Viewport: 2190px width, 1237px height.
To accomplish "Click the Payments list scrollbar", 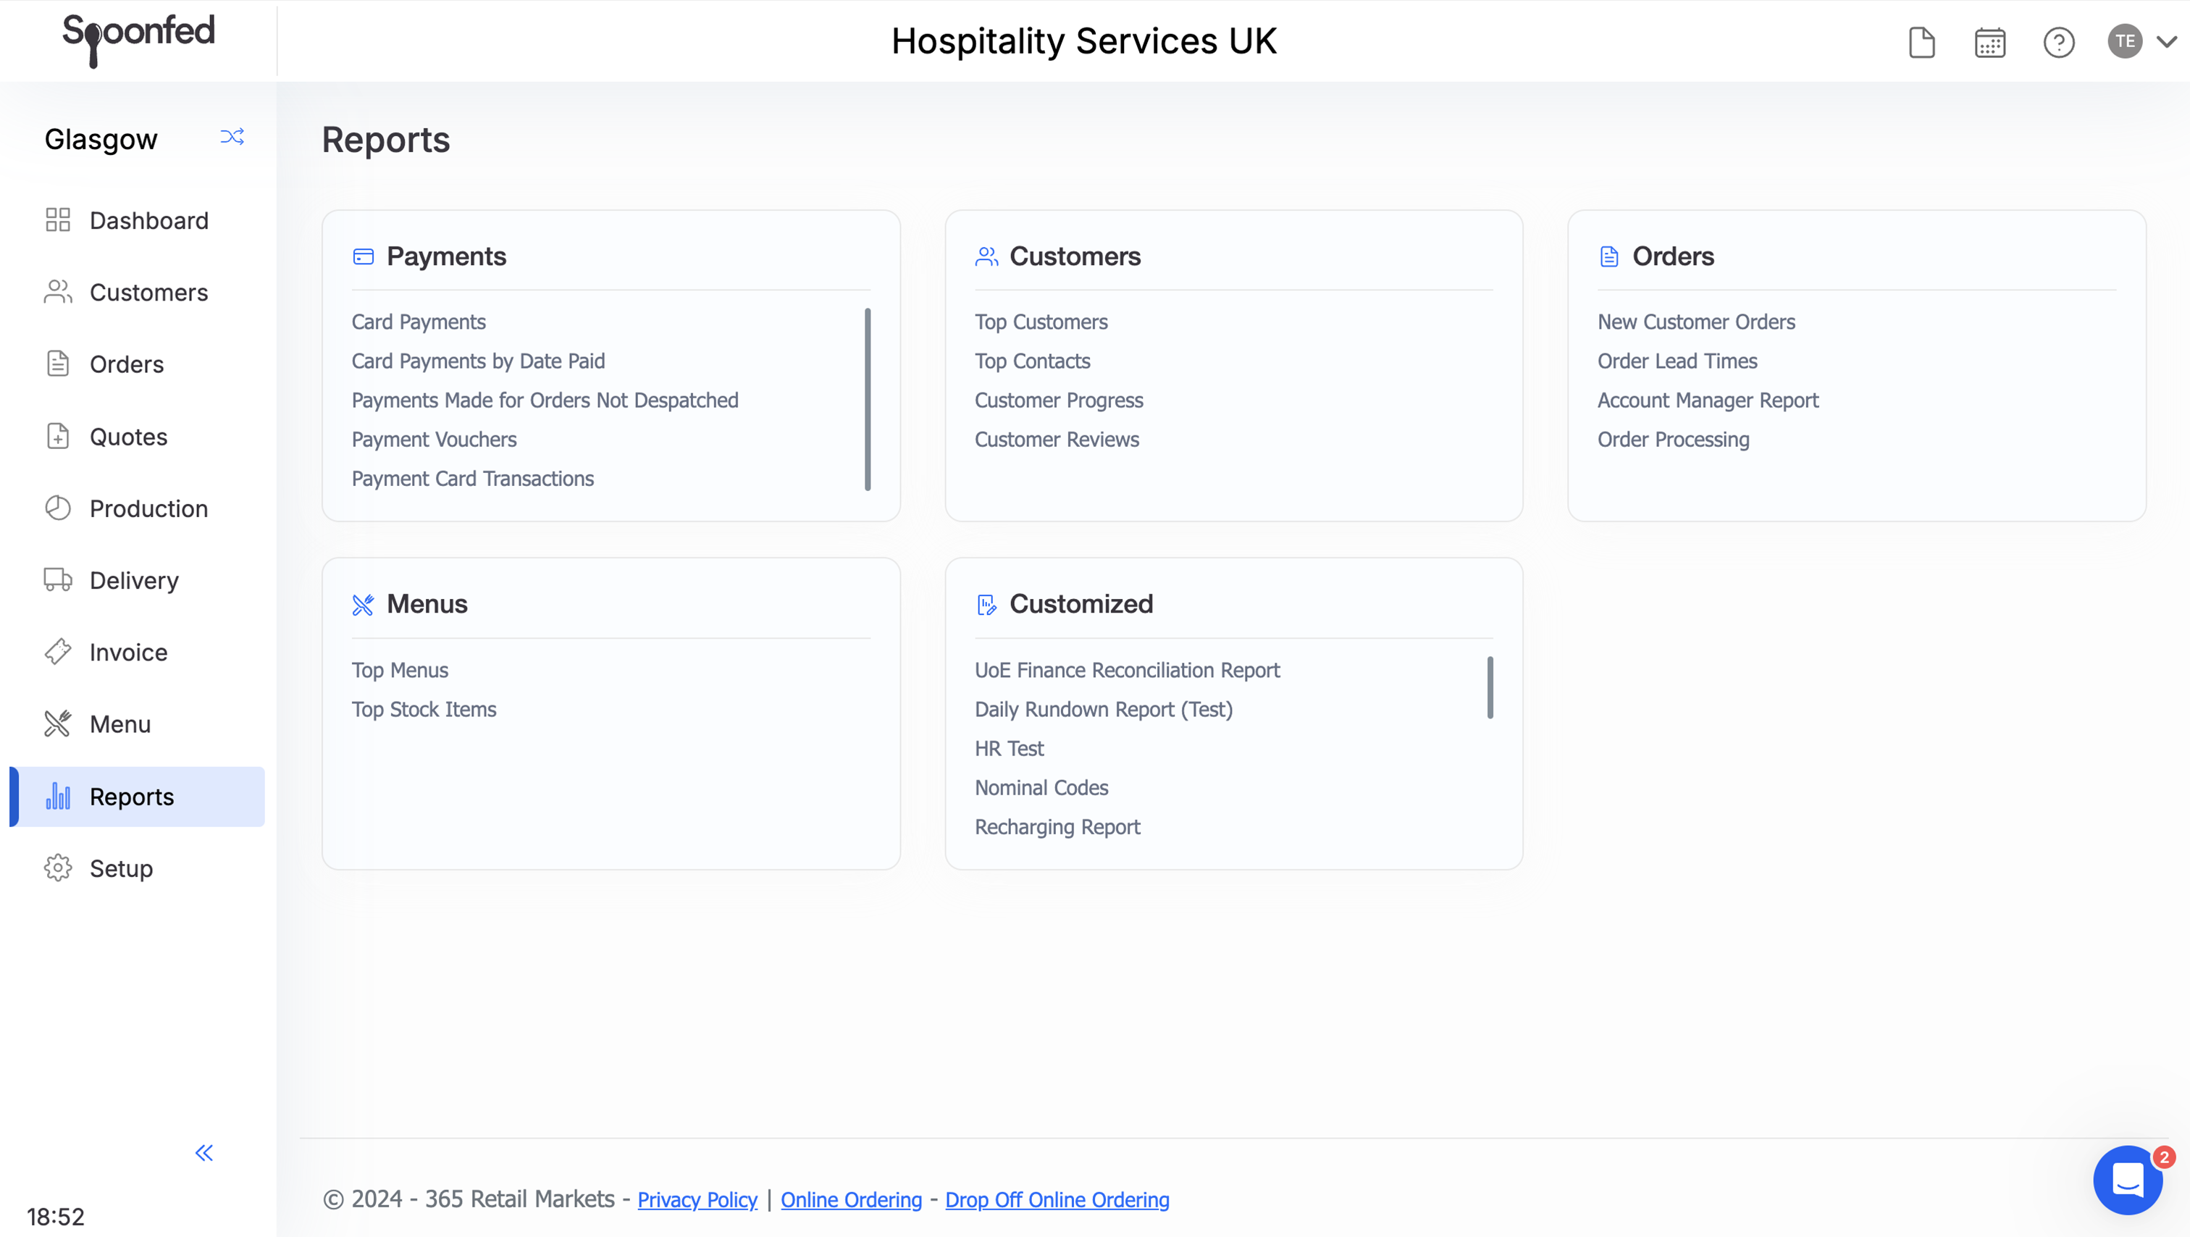I will [867, 399].
